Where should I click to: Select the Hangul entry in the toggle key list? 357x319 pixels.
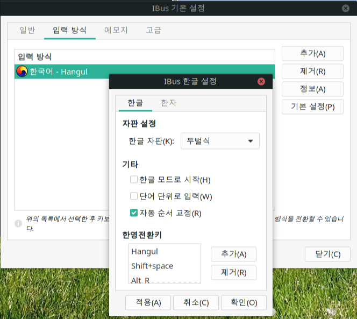[x=165, y=252]
